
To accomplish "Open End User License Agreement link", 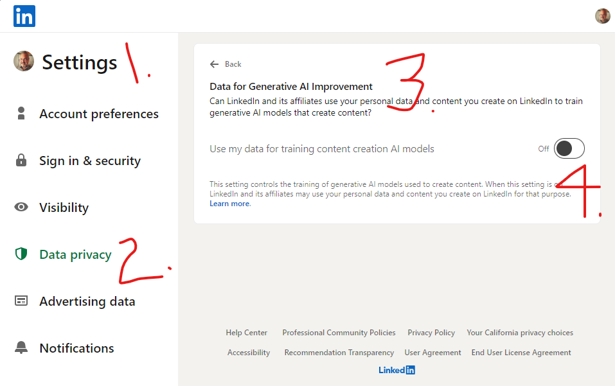I will tap(521, 353).
